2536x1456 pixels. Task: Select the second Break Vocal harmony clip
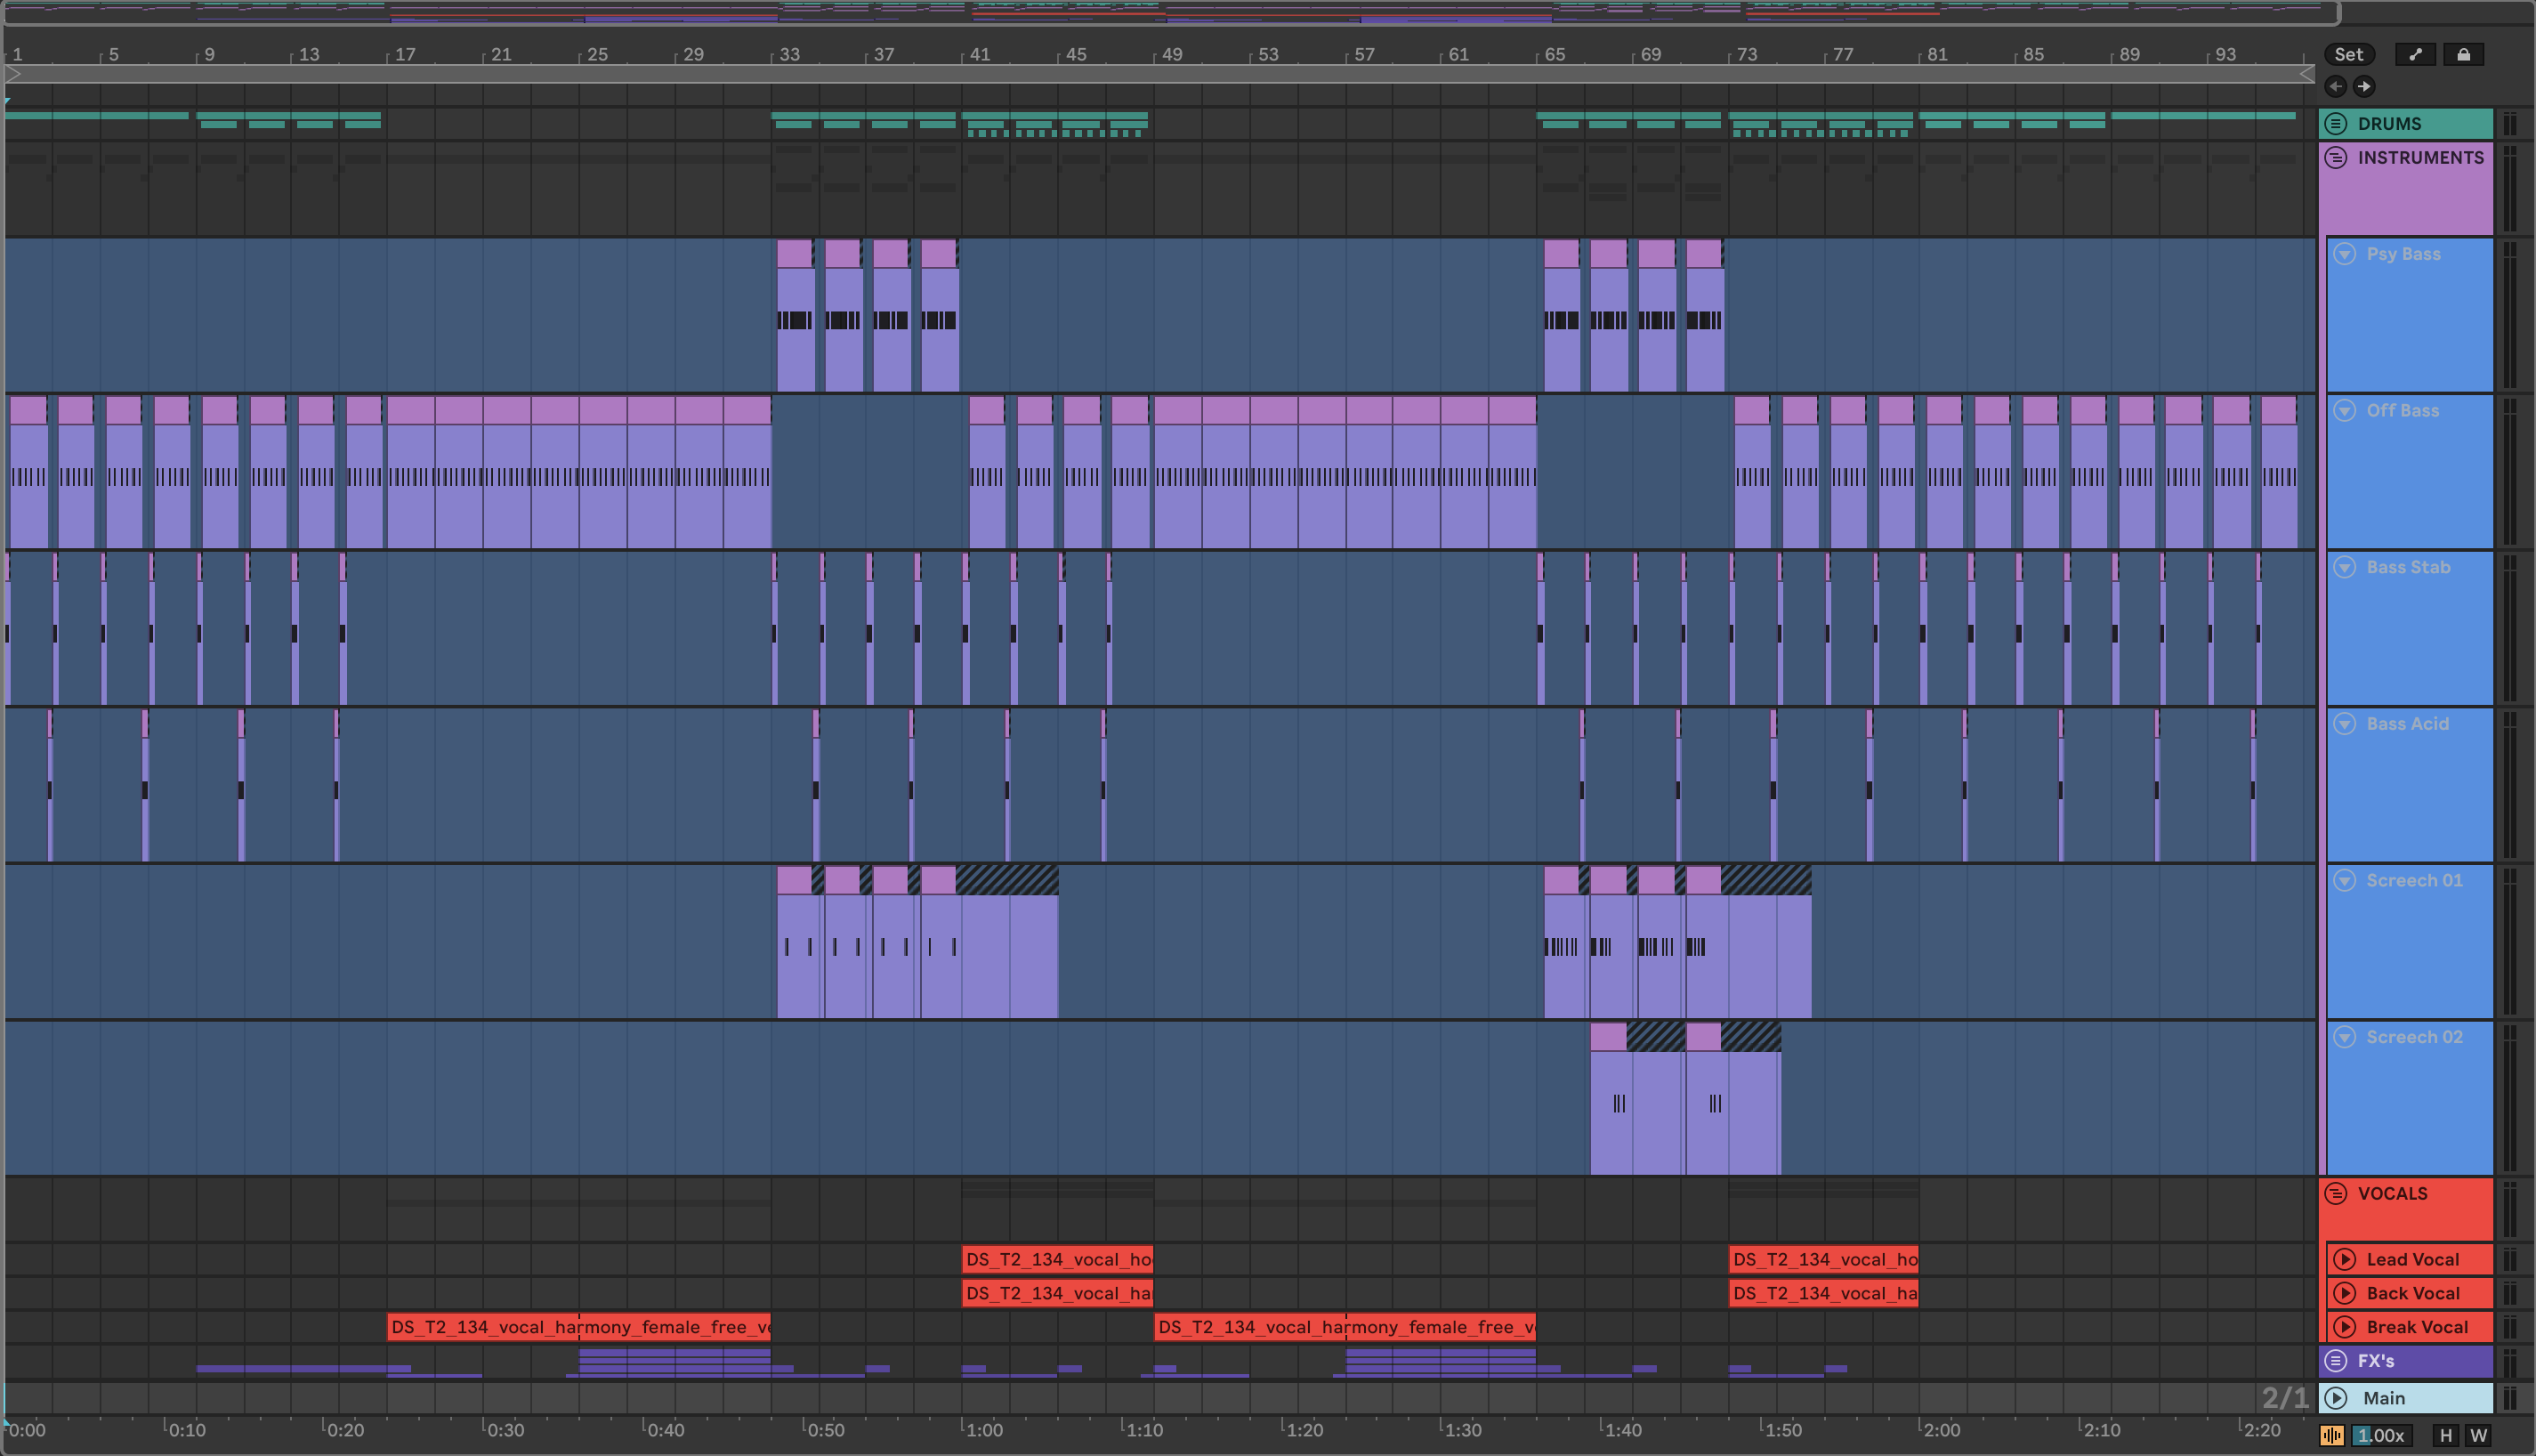(1345, 1327)
